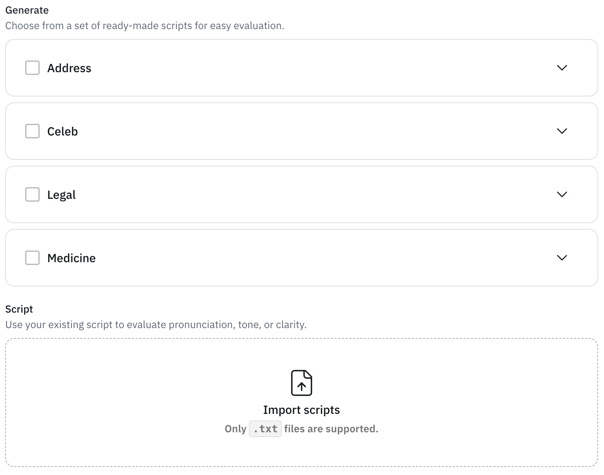Check the Legal checkbox
The height and width of the screenshot is (475, 604).
32,194
